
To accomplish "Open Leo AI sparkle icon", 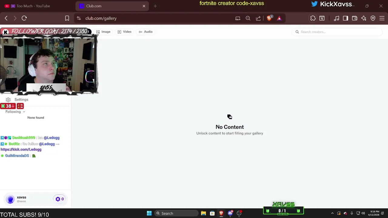I will click(364, 18).
